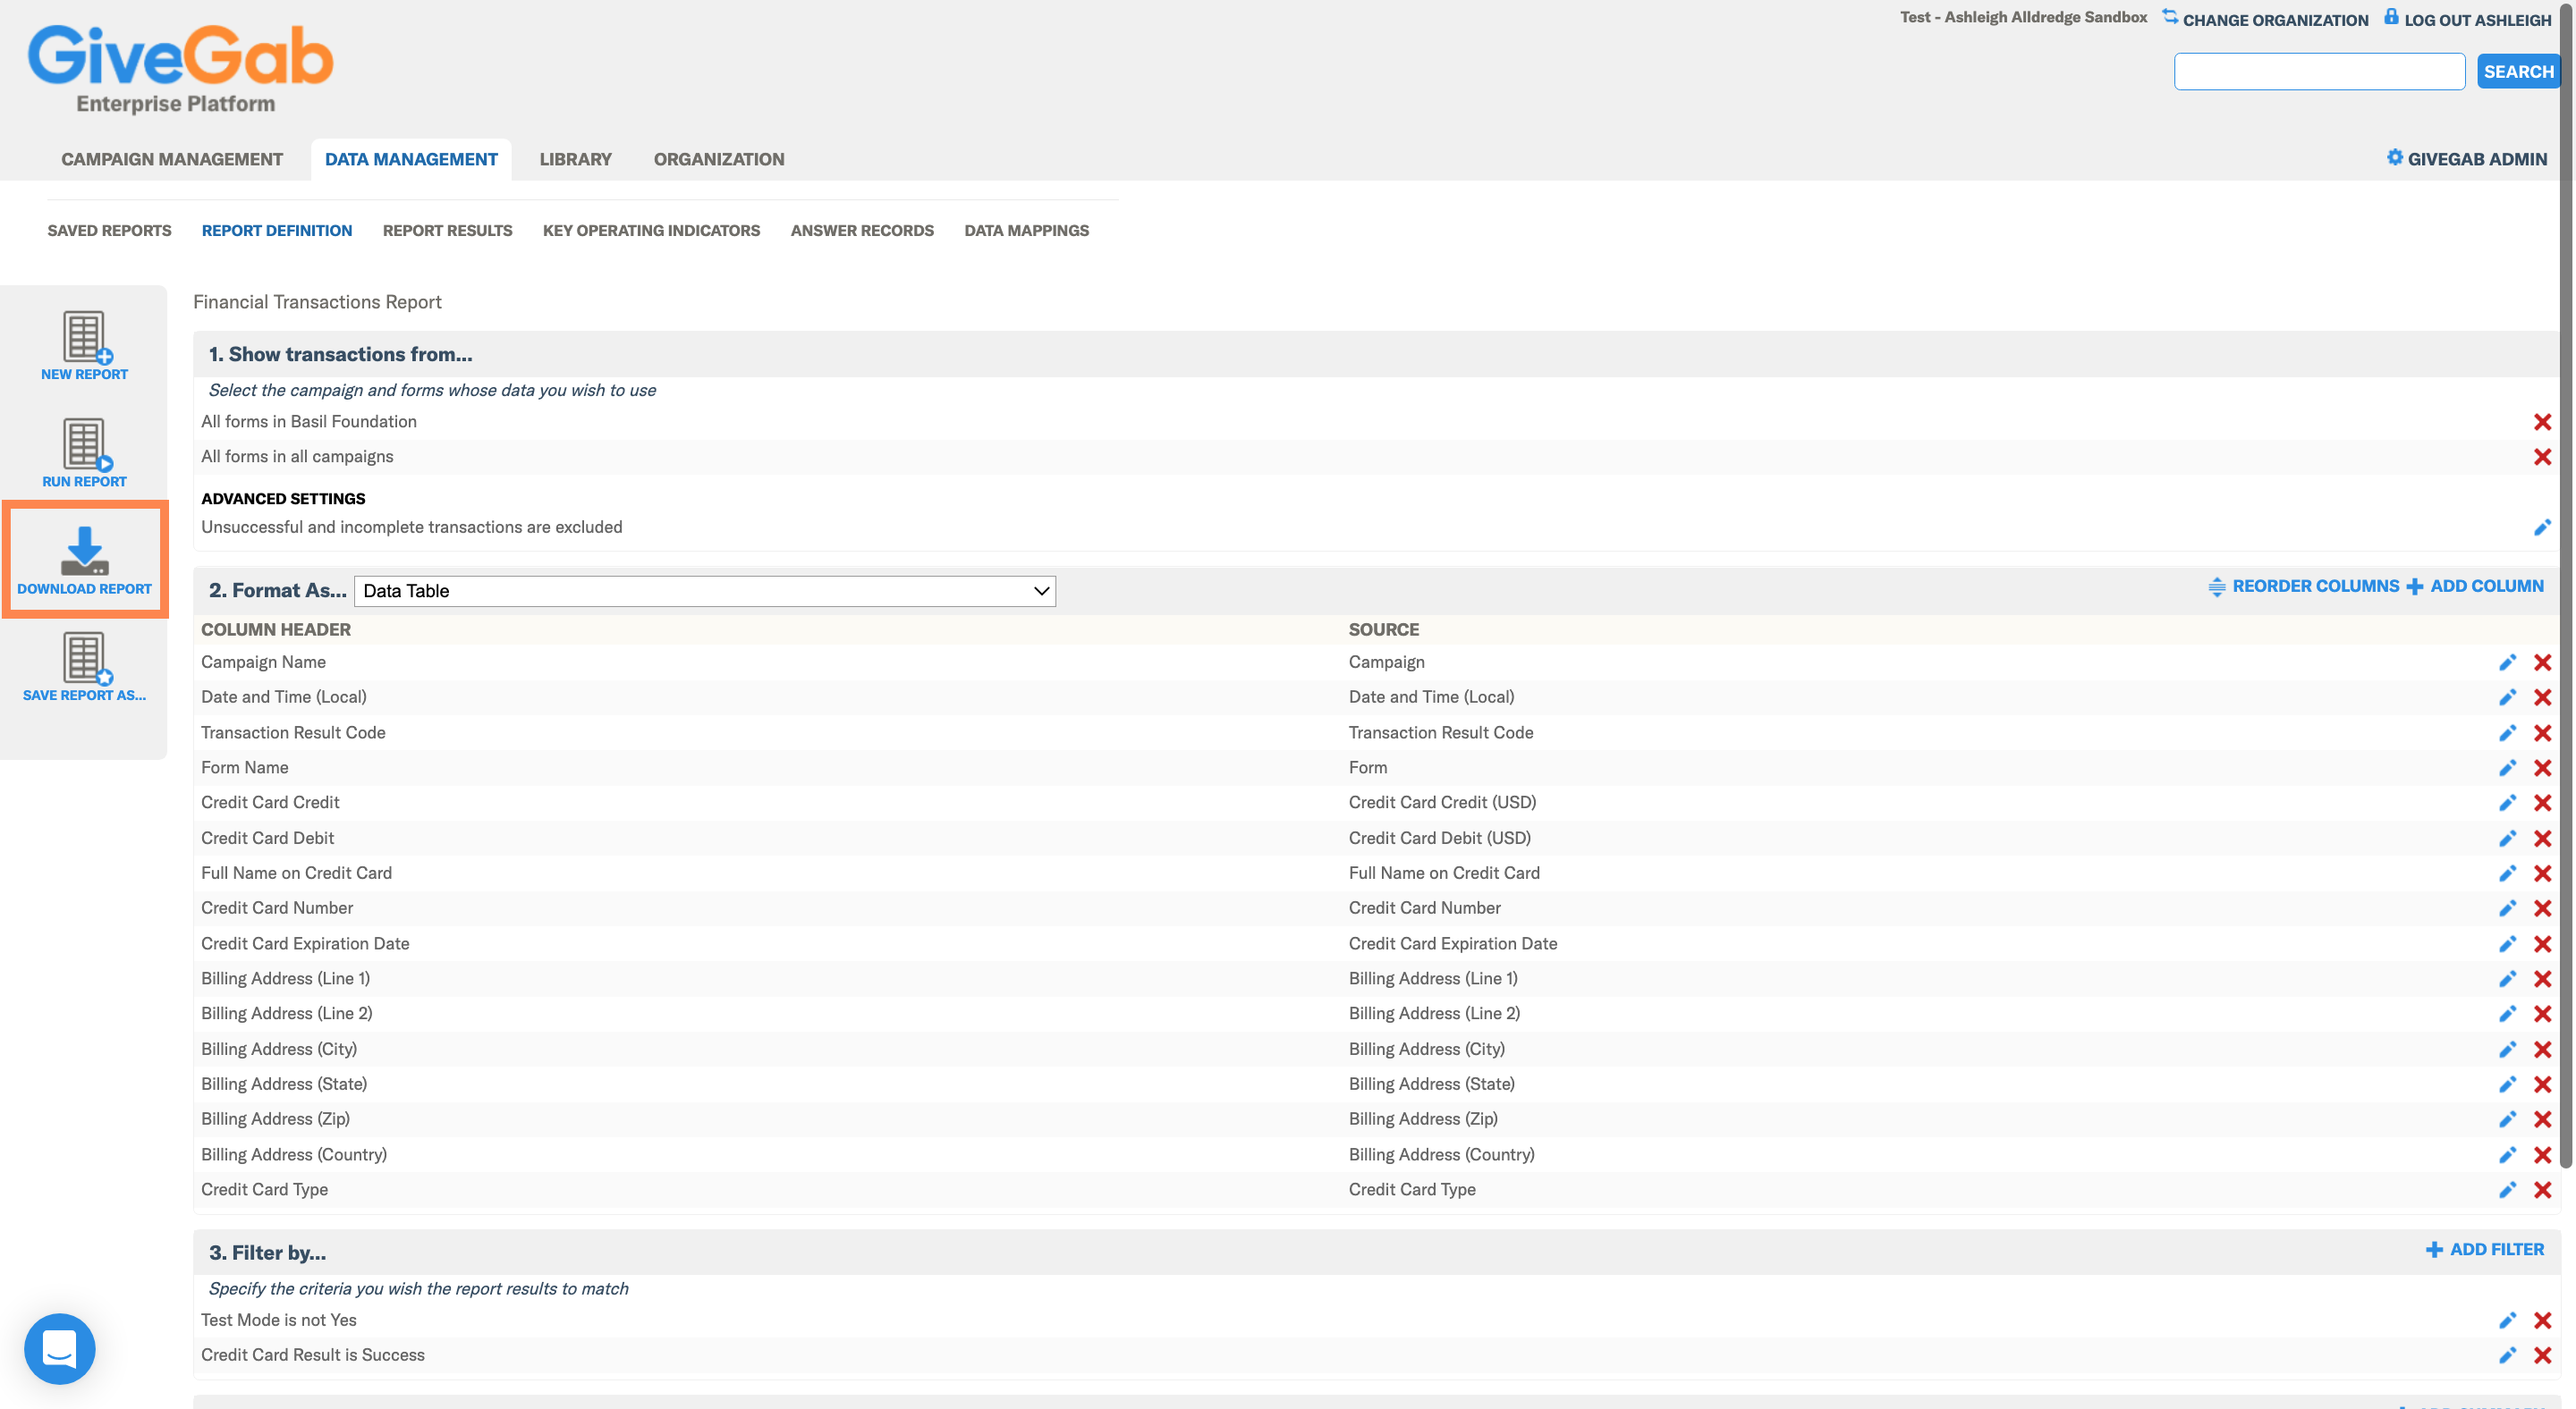Delete the Billing Address (Line 1) column
Image resolution: width=2576 pixels, height=1409 pixels.
coord(2542,978)
